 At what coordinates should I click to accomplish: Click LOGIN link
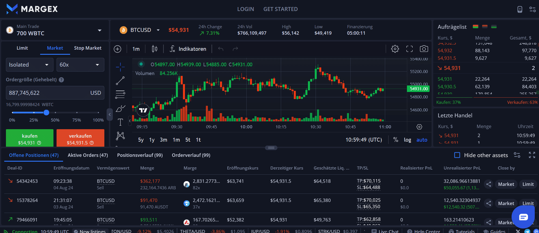tap(245, 9)
